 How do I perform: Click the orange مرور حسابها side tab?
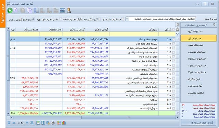point(3,14)
